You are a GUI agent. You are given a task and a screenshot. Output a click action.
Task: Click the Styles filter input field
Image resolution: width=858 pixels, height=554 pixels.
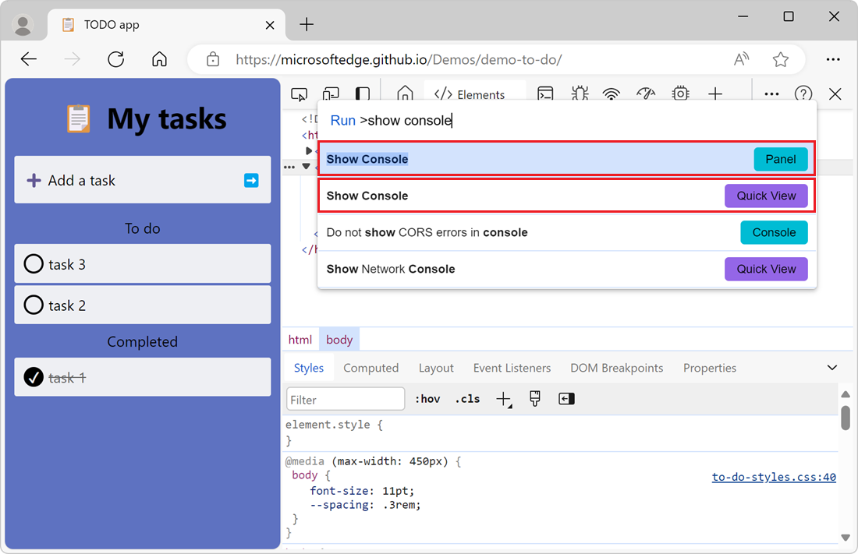346,398
